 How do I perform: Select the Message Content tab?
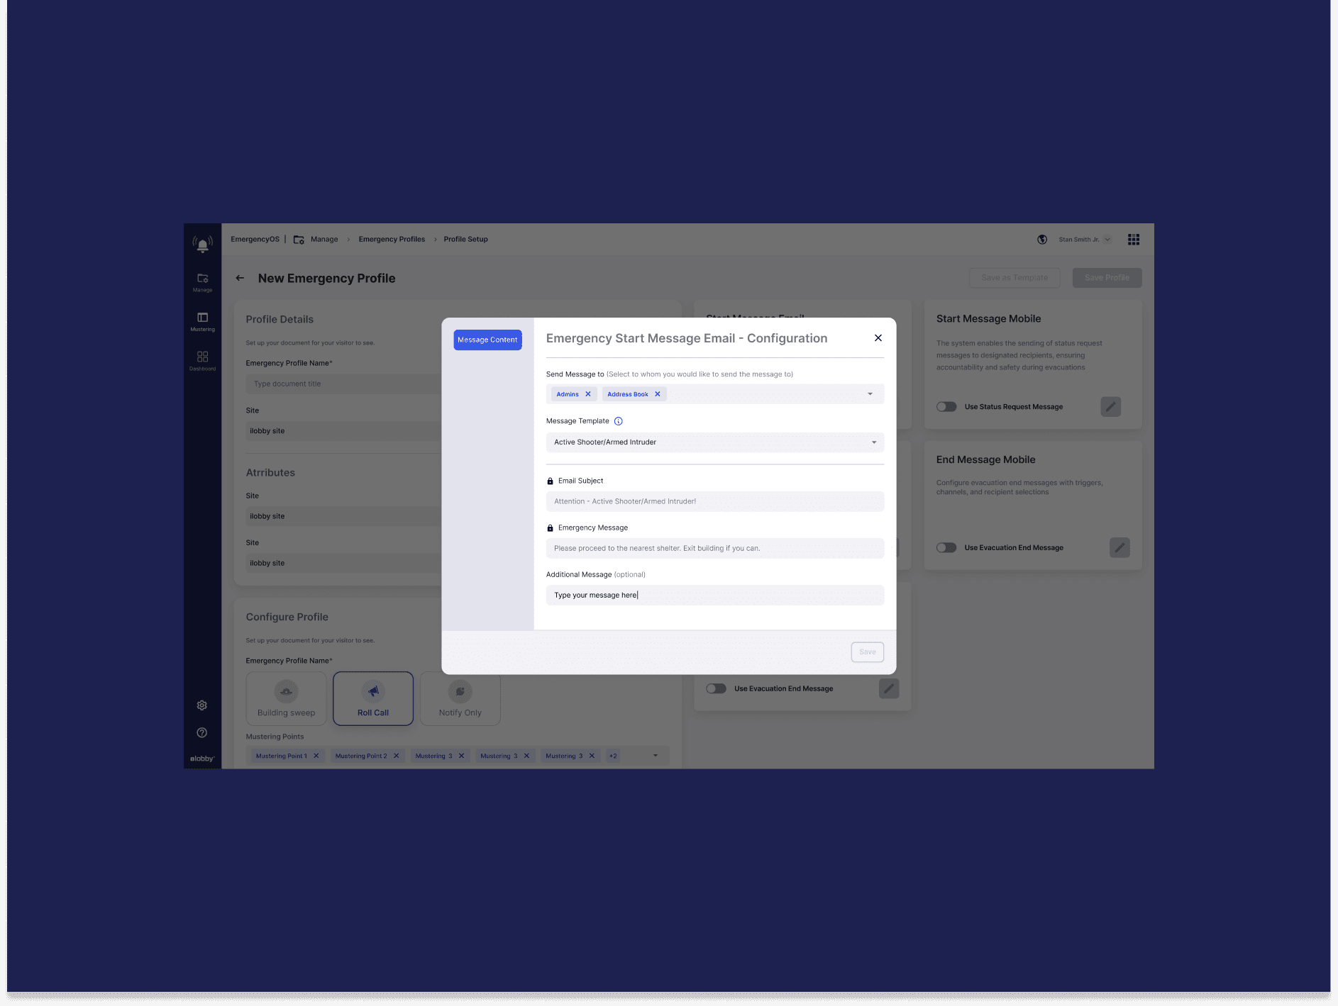(487, 340)
